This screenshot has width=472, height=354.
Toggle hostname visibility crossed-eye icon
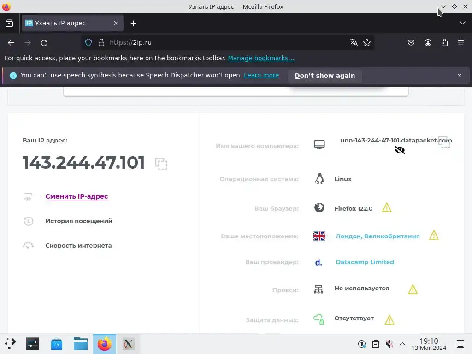400,150
